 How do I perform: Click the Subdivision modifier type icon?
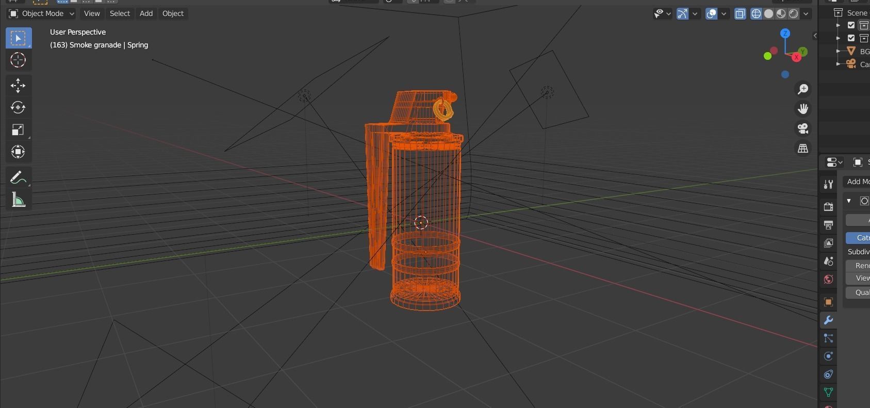pyautogui.click(x=865, y=201)
